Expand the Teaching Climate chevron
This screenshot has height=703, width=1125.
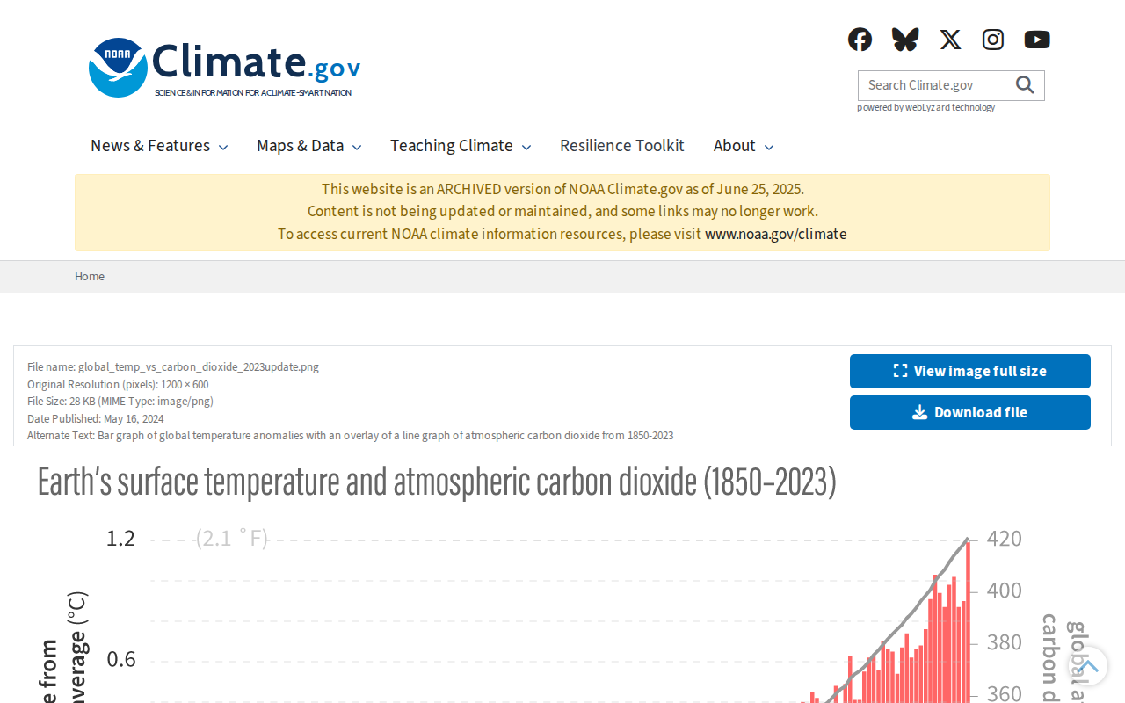coord(526,147)
